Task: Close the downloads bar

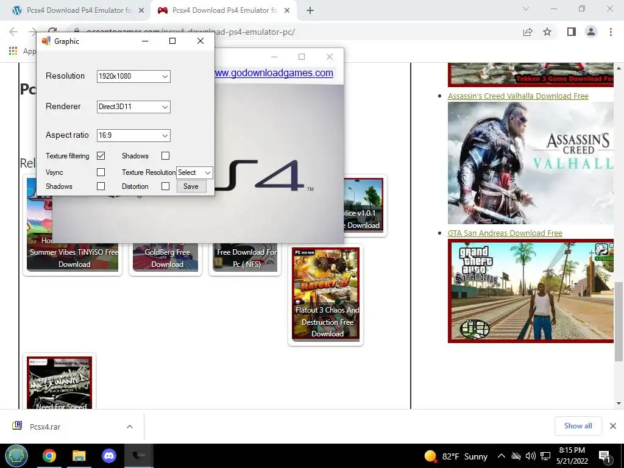Action: tap(613, 426)
